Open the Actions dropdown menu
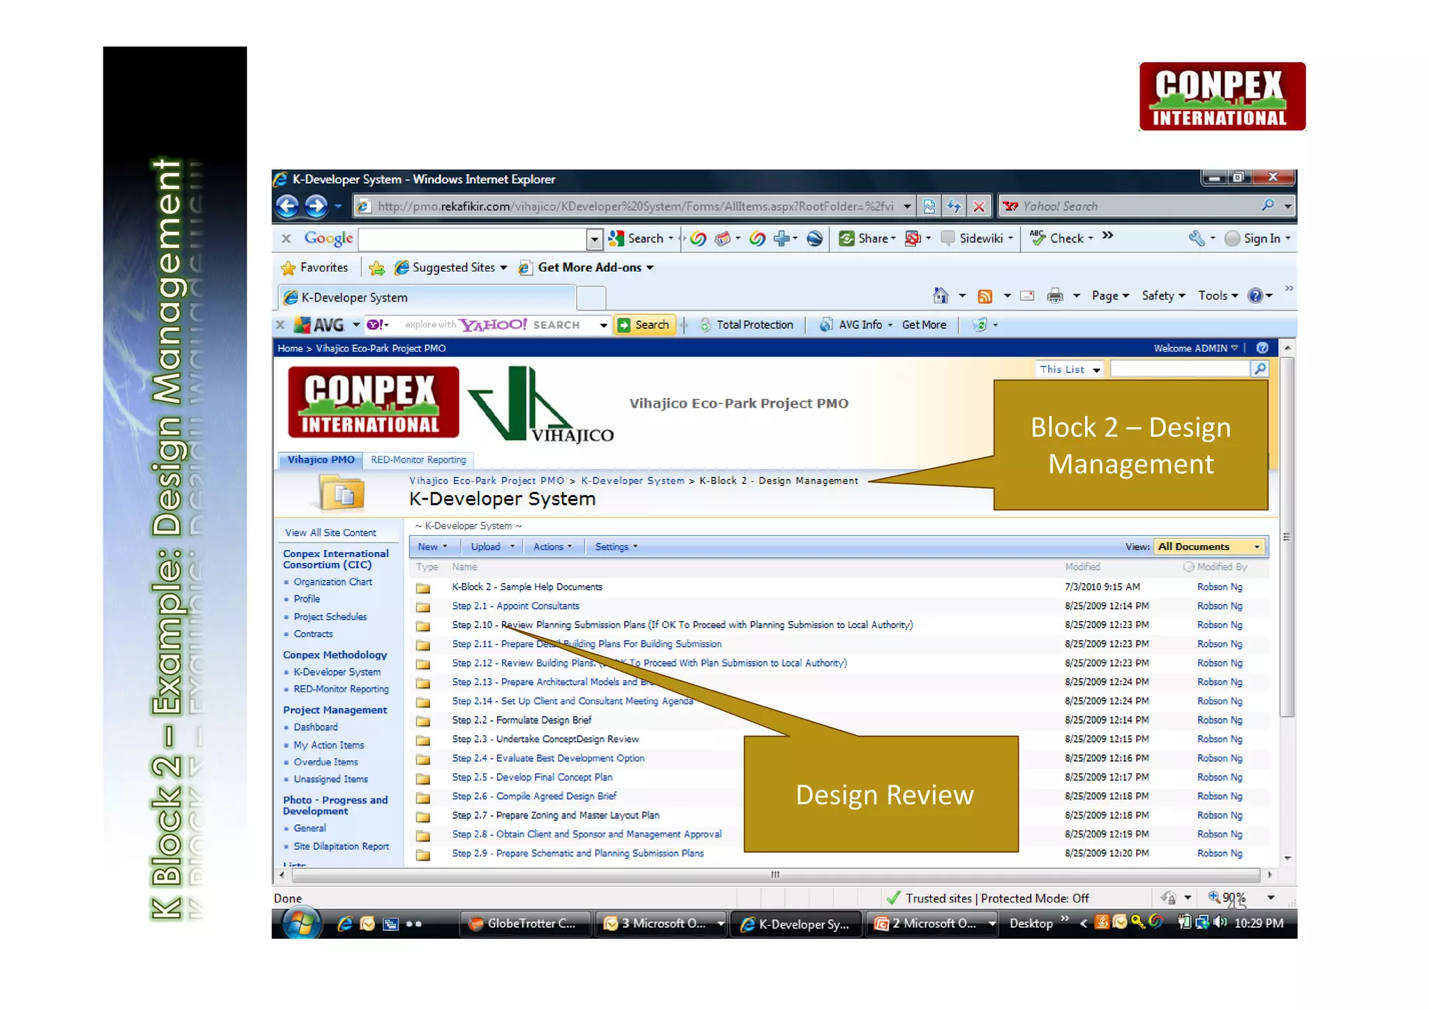This screenshot has height=1010, width=1430. click(x=552, y=547)
